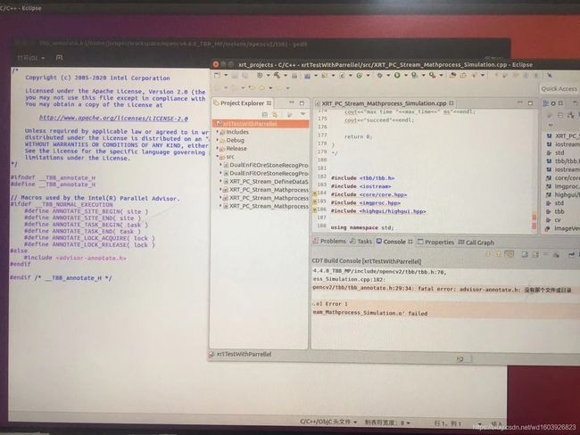Click the Open Type toolbar icon
This screenshot has width=580, height=435.
point(452,76)
